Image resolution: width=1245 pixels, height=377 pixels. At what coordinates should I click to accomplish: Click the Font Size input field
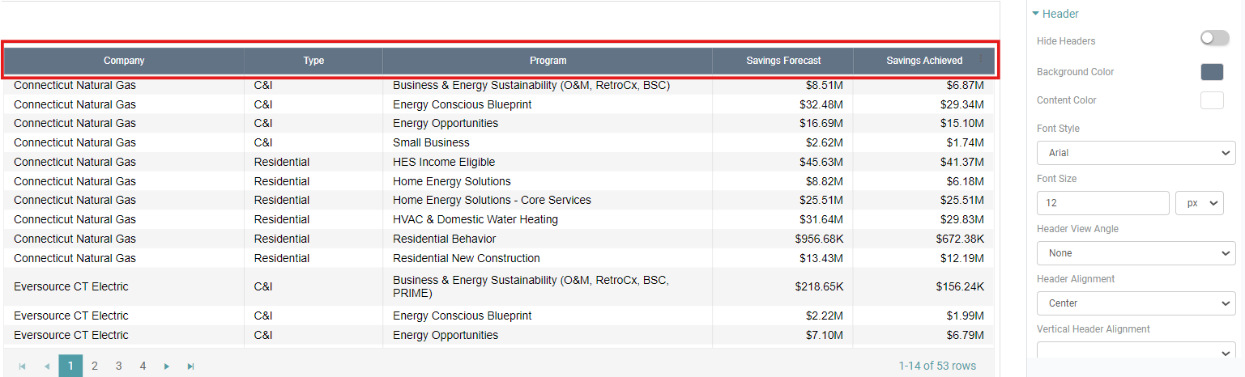pyautogui.click(x=1102, y=203)
